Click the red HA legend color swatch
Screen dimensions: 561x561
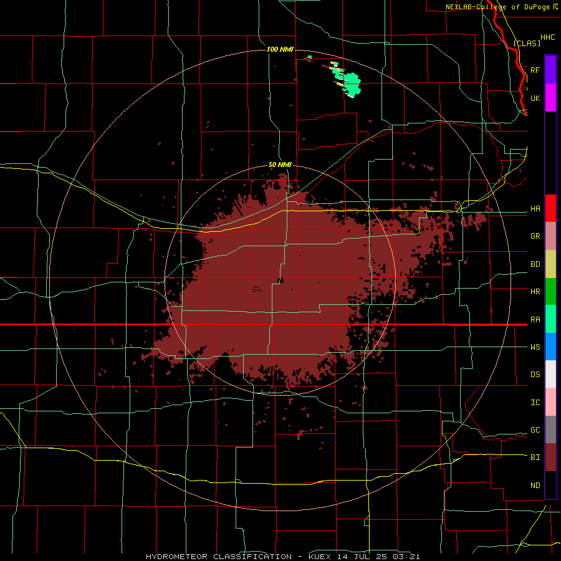[550, 208]
